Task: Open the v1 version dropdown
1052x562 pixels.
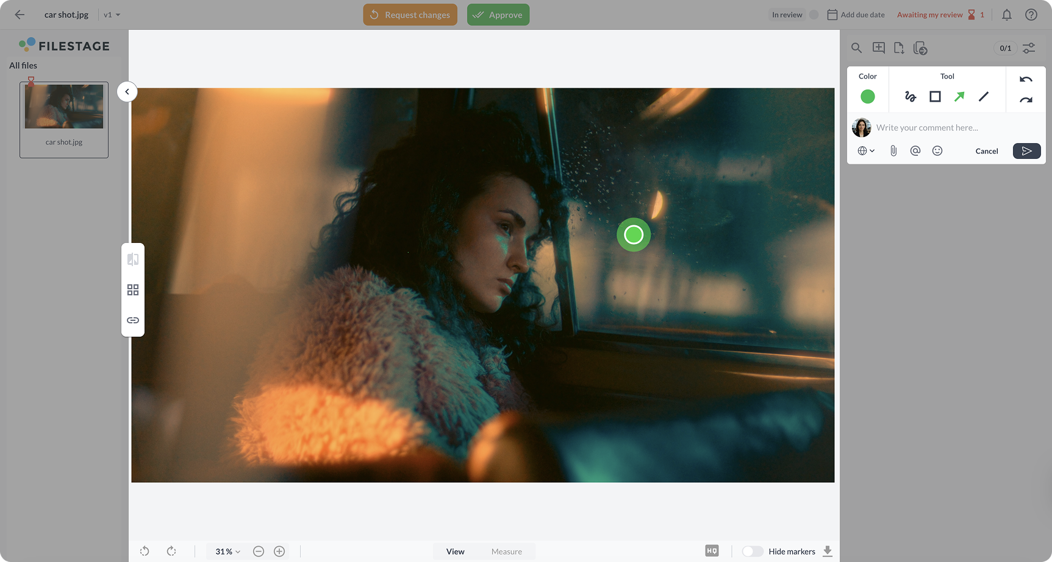Action: point(110,14)
